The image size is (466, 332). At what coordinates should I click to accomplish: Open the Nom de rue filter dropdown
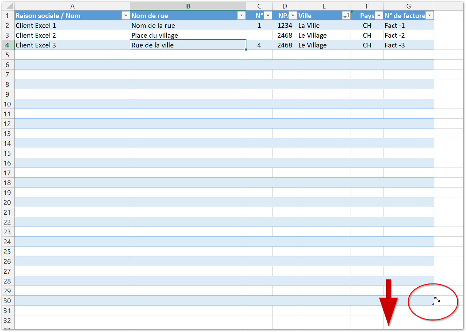241,16
